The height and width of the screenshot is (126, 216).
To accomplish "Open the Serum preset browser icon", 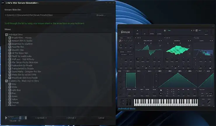I will click(x=196, y=31).
